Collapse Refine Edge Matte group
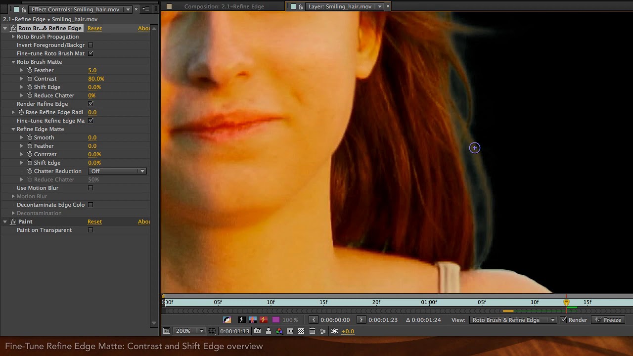The width and height of the screenshot is (633, 356). coord(13,129)
